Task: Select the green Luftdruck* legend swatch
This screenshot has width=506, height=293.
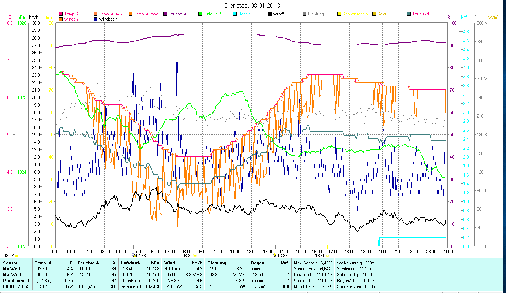Action: click(200, 14)
